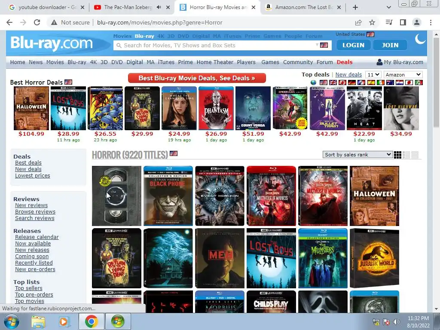Open the media control icon in toolbar
The height and width of the screenshot is (330, 440).
[x=389, y=22]
